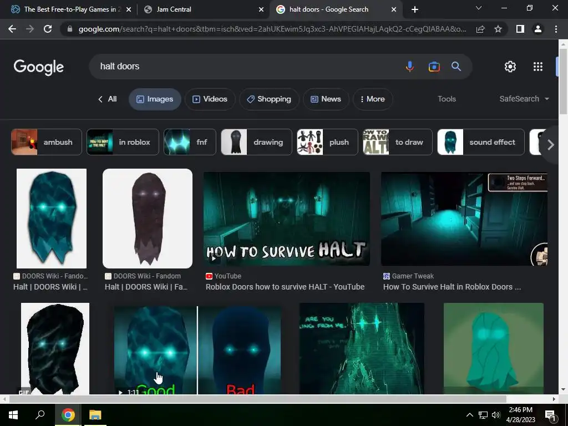Switch to The Best Free-to-Play Games tab
The height and width of the screenshot is (426, 568).
70,9
